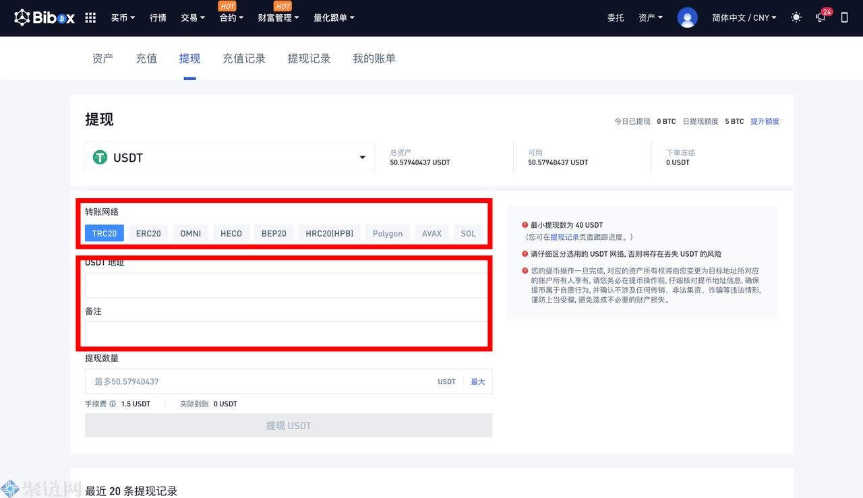Viewport: 863px width, 498px height.
Task: Click the mobile phone download icon
Action: [844, 18]
